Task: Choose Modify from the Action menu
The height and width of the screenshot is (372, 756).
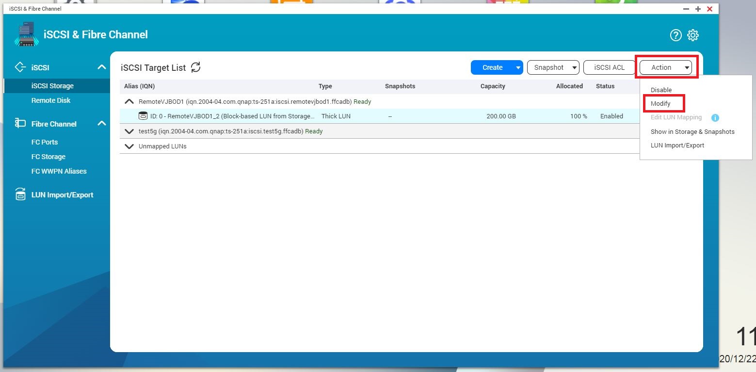Action: click(660, 104)
